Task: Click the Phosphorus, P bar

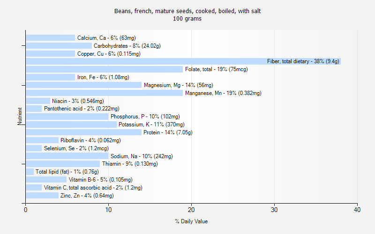Action: (67, 117)
